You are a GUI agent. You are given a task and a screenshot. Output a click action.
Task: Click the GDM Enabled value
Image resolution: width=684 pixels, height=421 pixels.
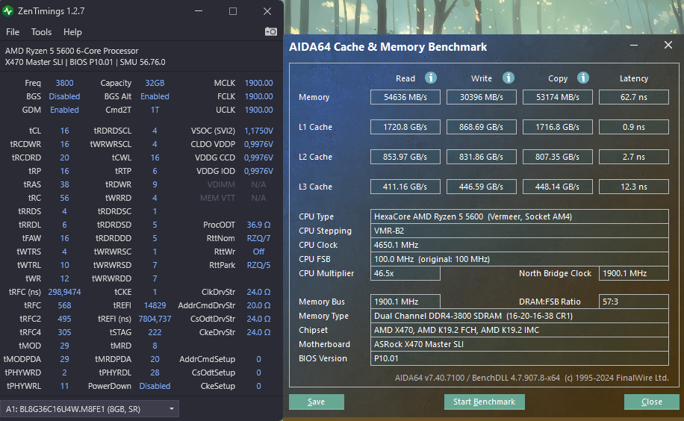click(x=64, y=110)
